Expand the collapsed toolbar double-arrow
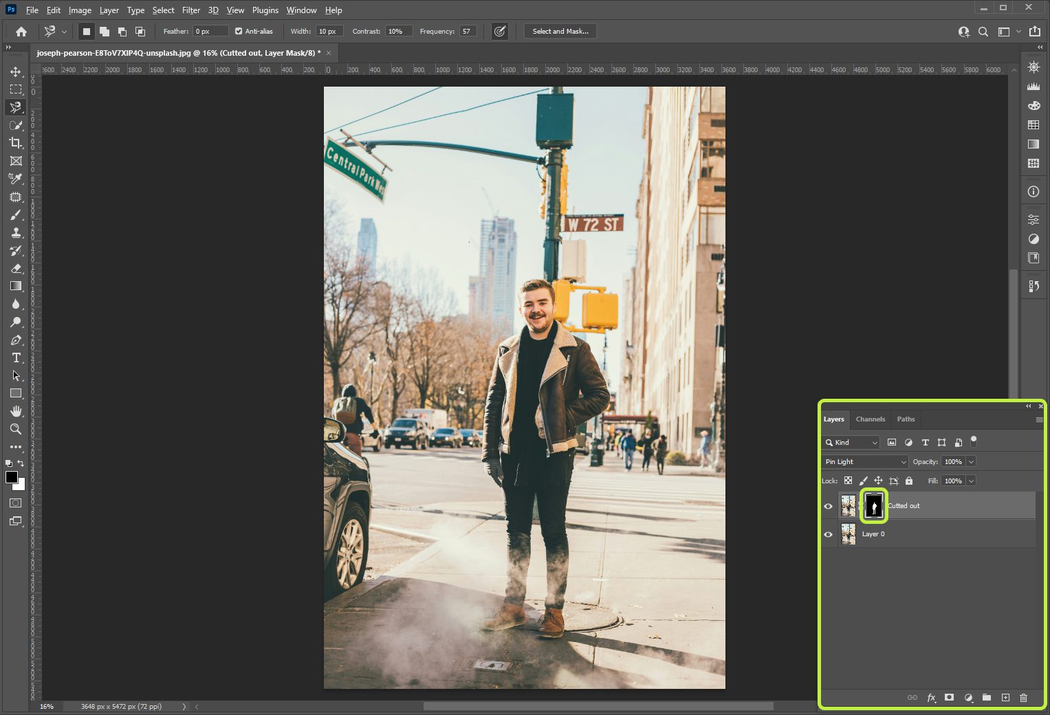This screenshot has height=715, width=1050. tap(8, 47)
